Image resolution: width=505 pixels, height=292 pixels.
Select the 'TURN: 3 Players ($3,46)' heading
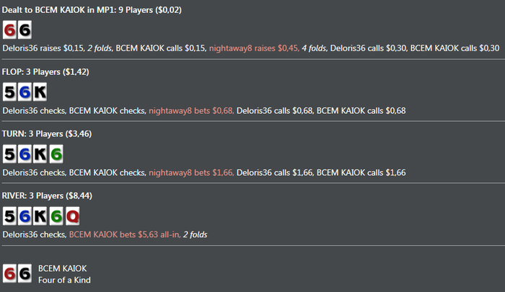pos(47,134)
